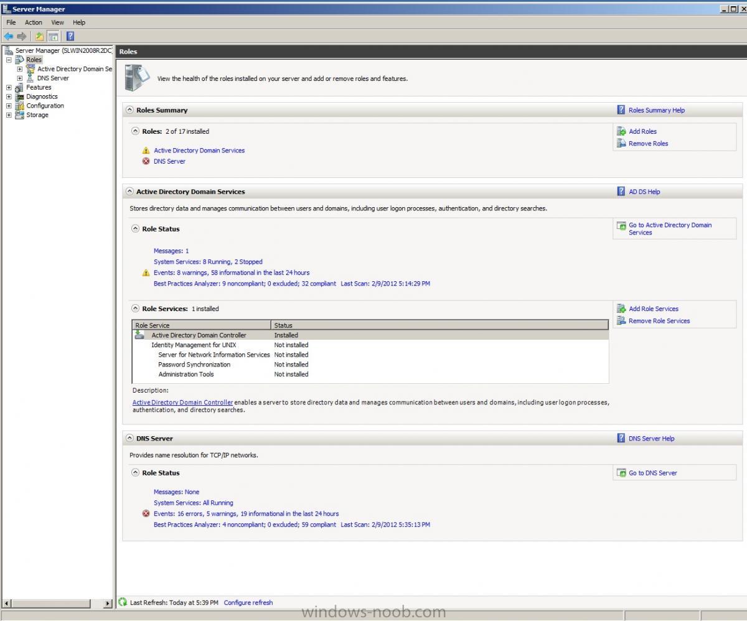Open DNS Server Help via its question-mark icon
Image resolution: width=747 pixels, height=621 pixels.
[621, 438]
